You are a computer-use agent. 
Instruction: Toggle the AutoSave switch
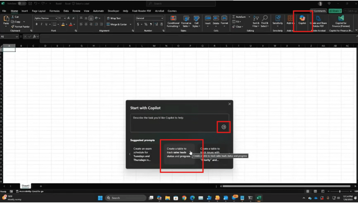tap(22, 3)
